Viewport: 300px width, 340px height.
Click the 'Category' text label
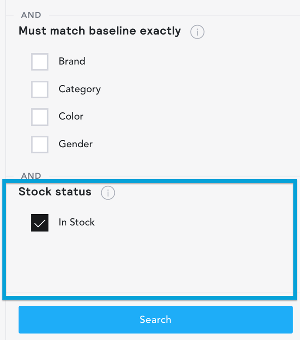click(x=80, y=89)
